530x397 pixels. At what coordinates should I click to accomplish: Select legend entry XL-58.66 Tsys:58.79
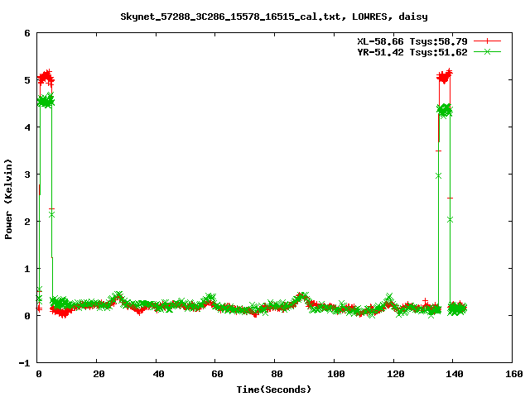point(412,41)
